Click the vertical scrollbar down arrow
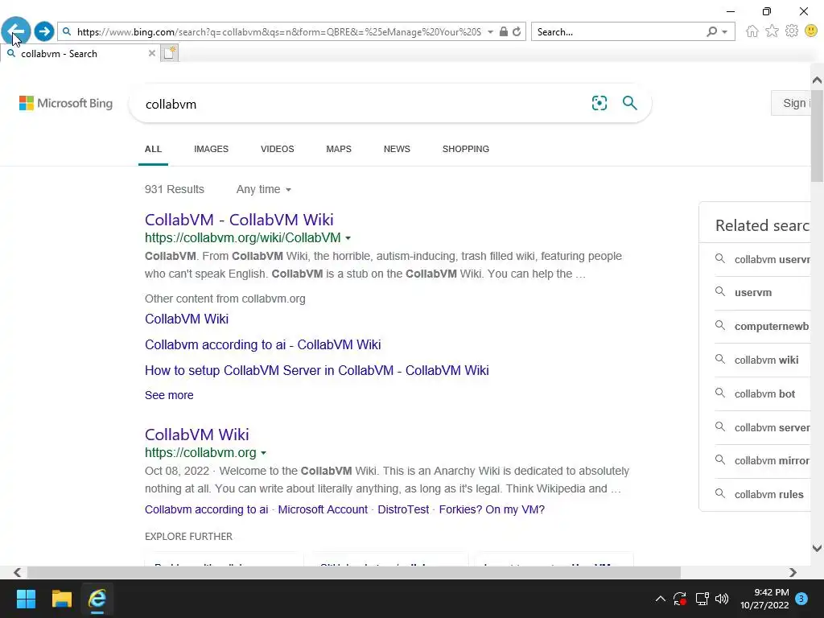This screenshot has width=824, height=618. pos(817,548)
